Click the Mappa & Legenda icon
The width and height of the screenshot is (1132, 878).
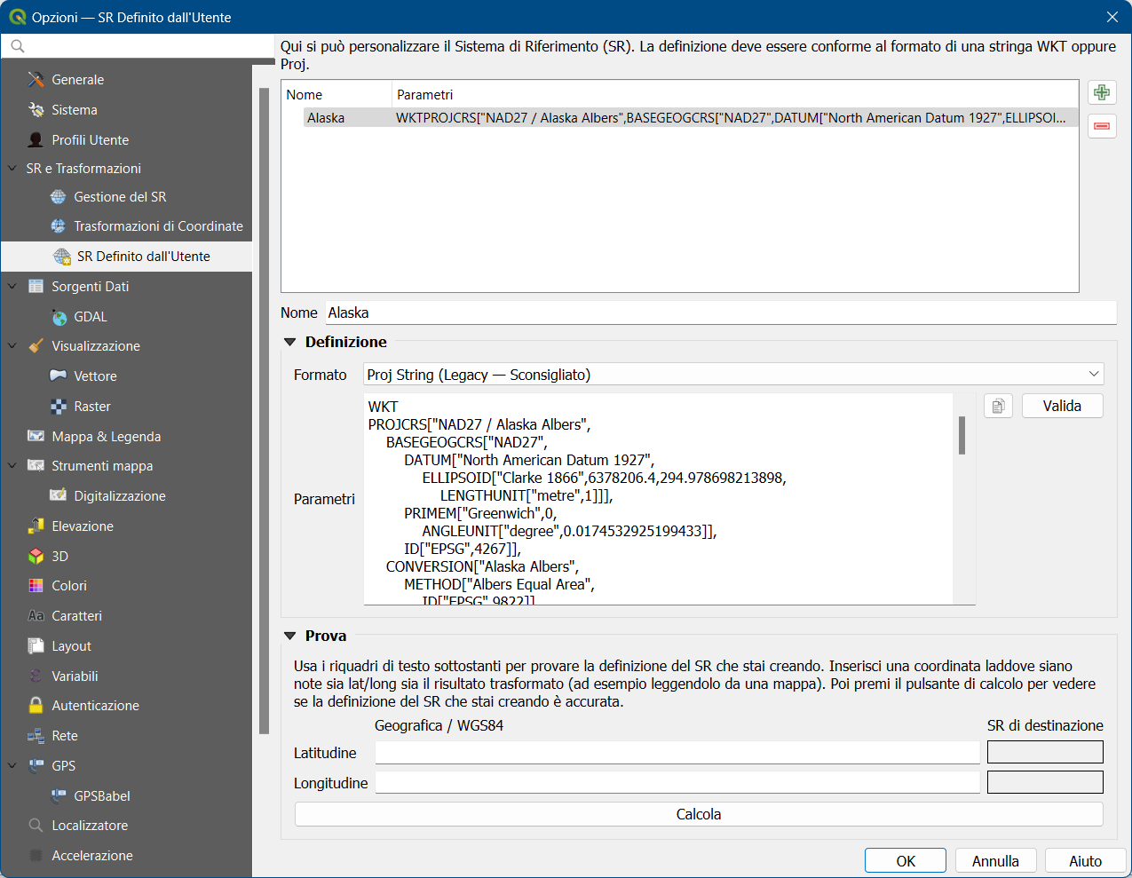pos(36,437)
